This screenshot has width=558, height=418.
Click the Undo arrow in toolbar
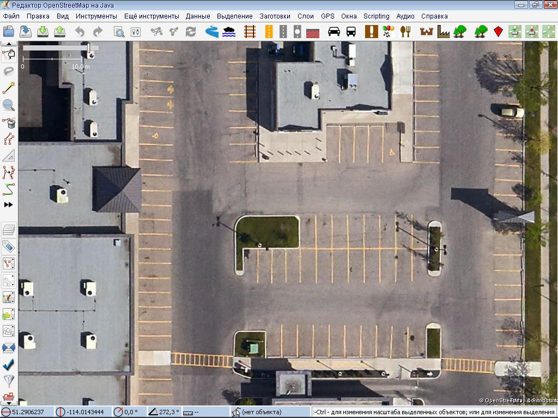80,32
